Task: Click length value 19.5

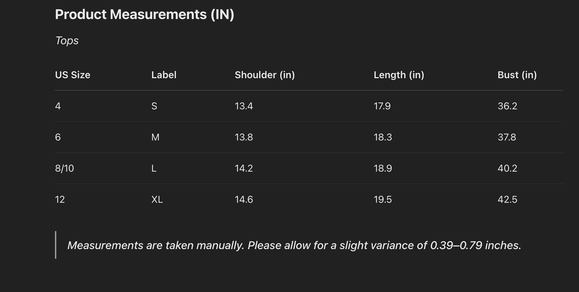Action: [x=383, y=200]
